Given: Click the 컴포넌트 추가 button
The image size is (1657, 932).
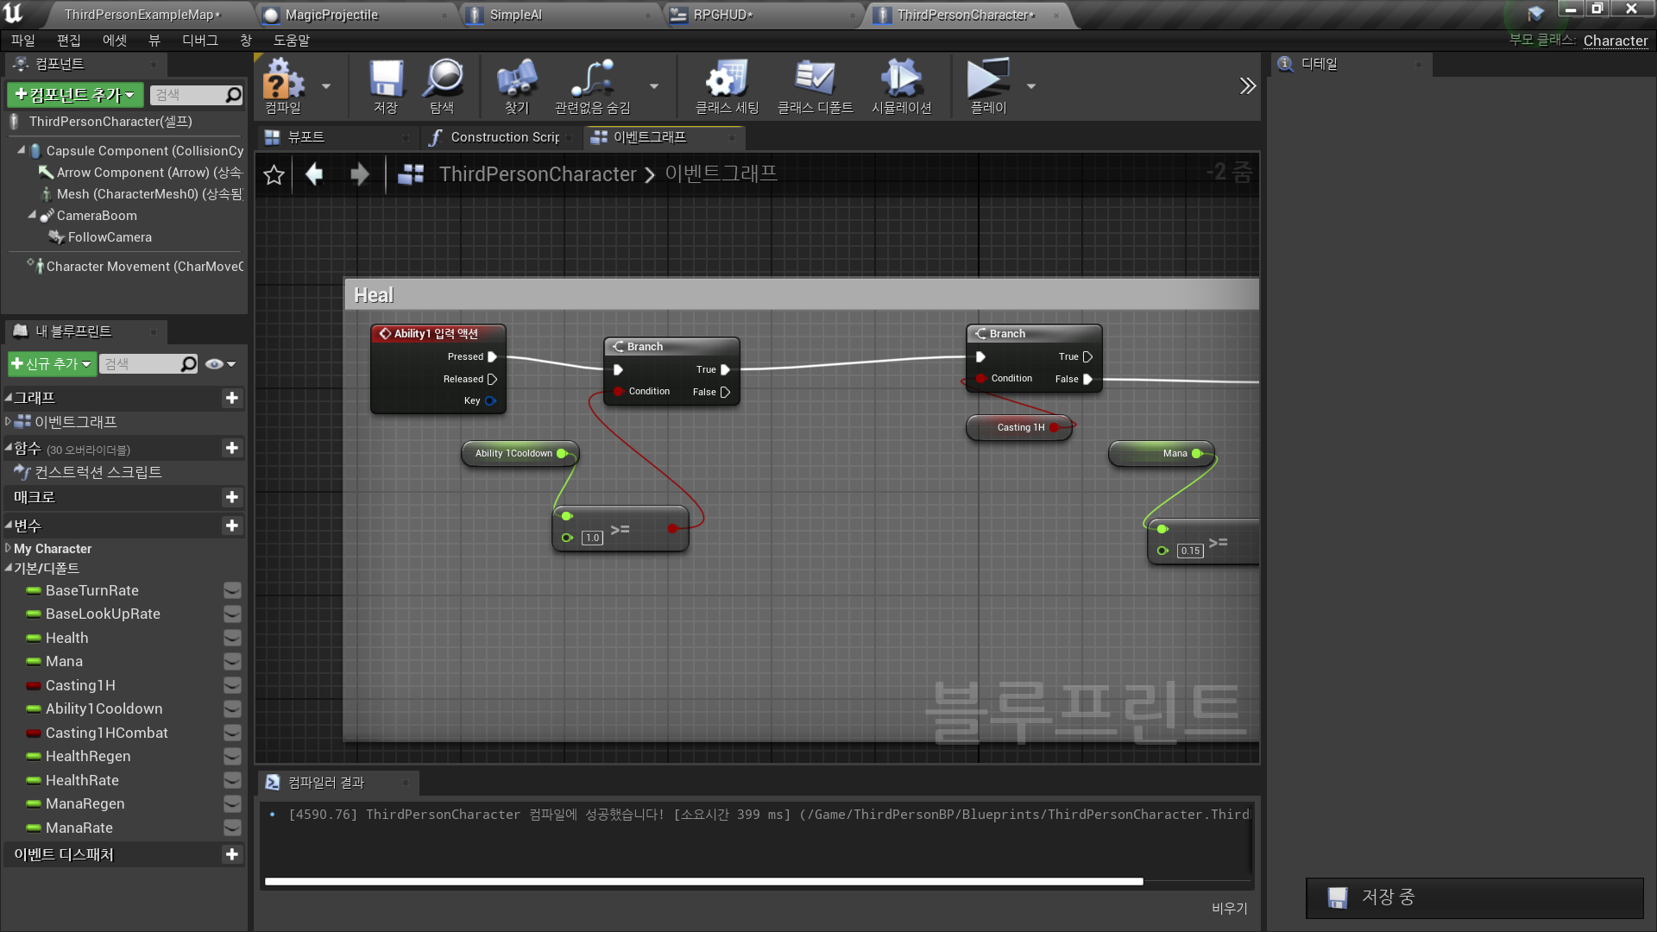Looking at the screenshot, I should [75, 95].
